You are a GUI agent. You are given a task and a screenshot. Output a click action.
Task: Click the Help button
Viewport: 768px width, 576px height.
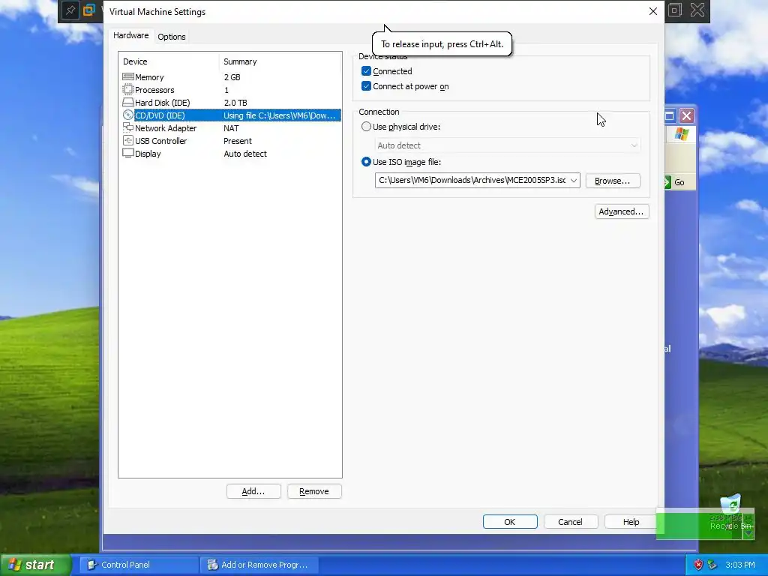coord(631,522)
